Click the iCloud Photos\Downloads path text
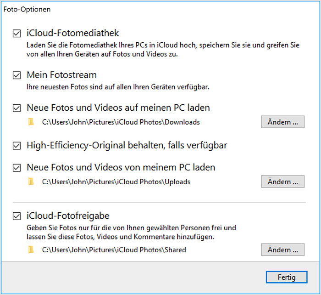This screenshot has height=295, width=321. (x=121, y=122)
